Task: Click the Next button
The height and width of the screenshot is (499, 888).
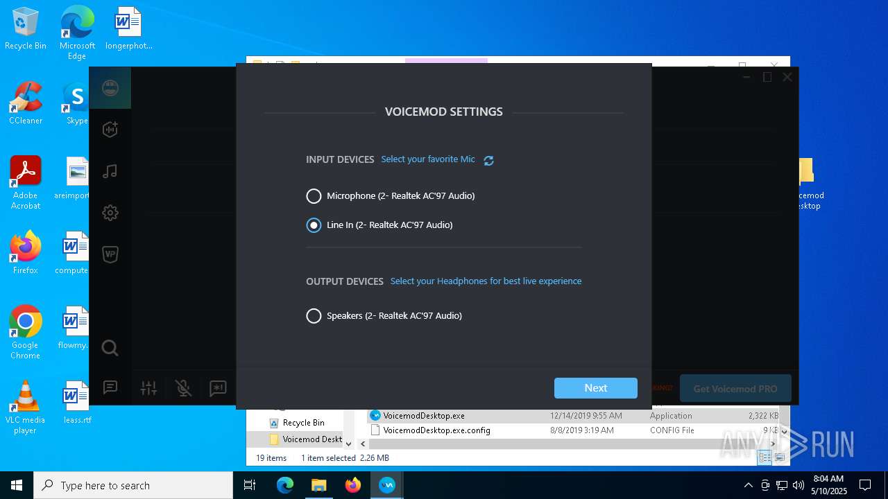Action: 596,388
